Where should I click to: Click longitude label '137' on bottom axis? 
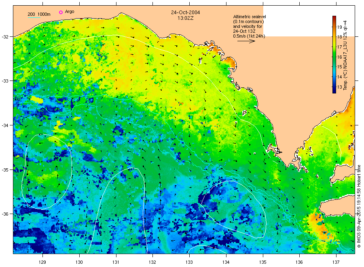[336, 262]
